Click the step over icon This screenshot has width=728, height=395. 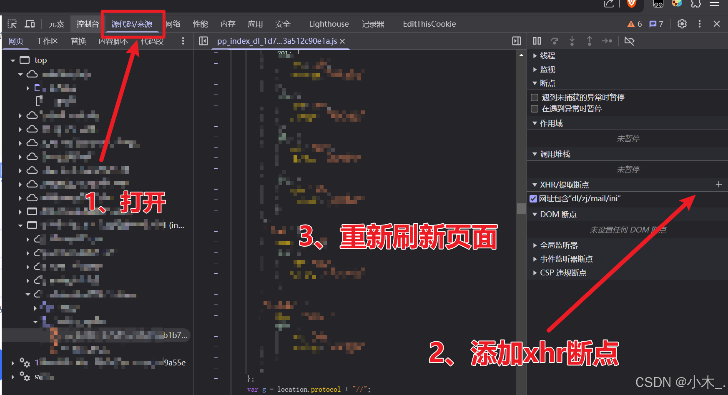pyautogui.click(x=555, y=41)
